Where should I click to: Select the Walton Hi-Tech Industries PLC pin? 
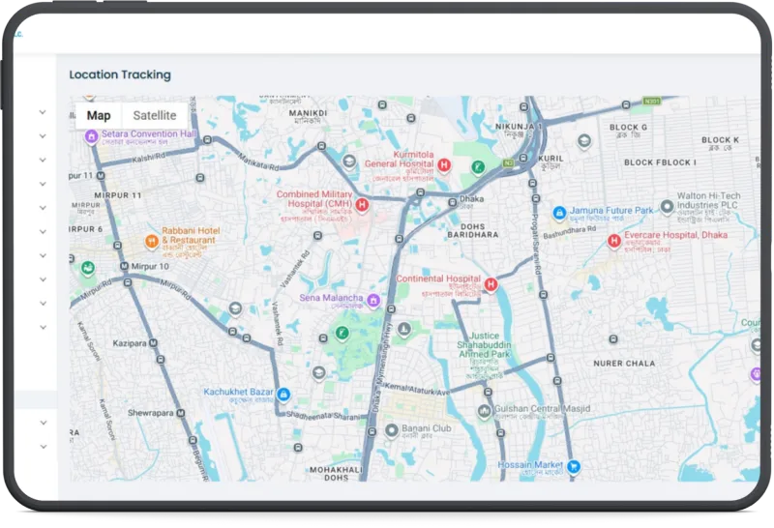[667, 206]
